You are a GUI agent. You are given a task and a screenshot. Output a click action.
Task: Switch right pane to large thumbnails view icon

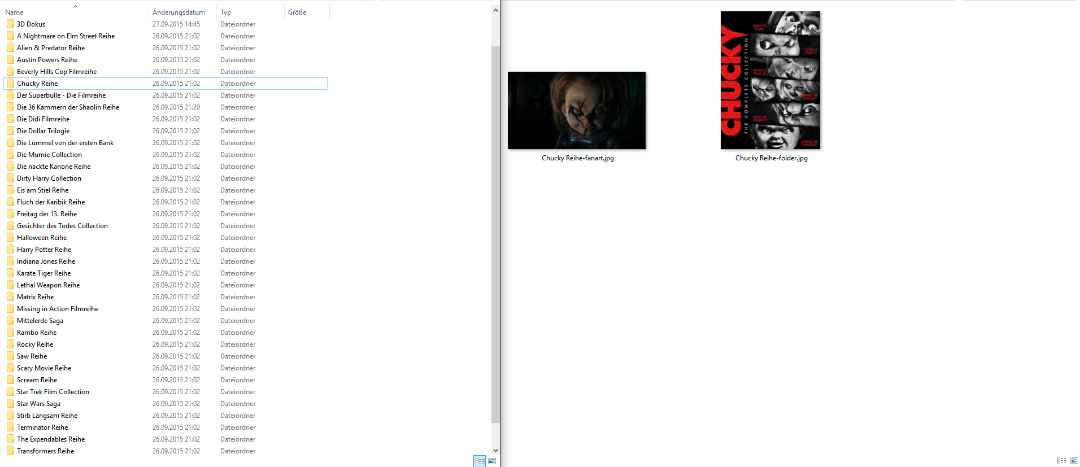pos(1074,461)
